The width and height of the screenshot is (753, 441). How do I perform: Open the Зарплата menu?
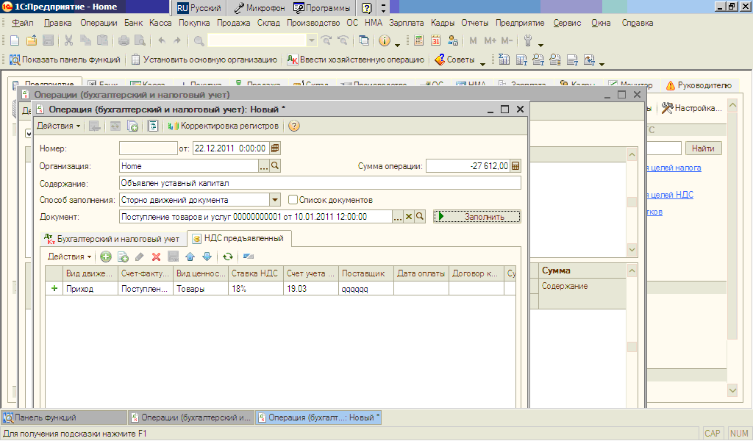[x=406, y=23]
